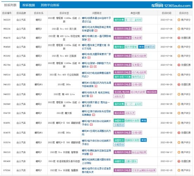Click the 动力电池故障 tag
The image size is (194, 176).
[x=139, y=72]
